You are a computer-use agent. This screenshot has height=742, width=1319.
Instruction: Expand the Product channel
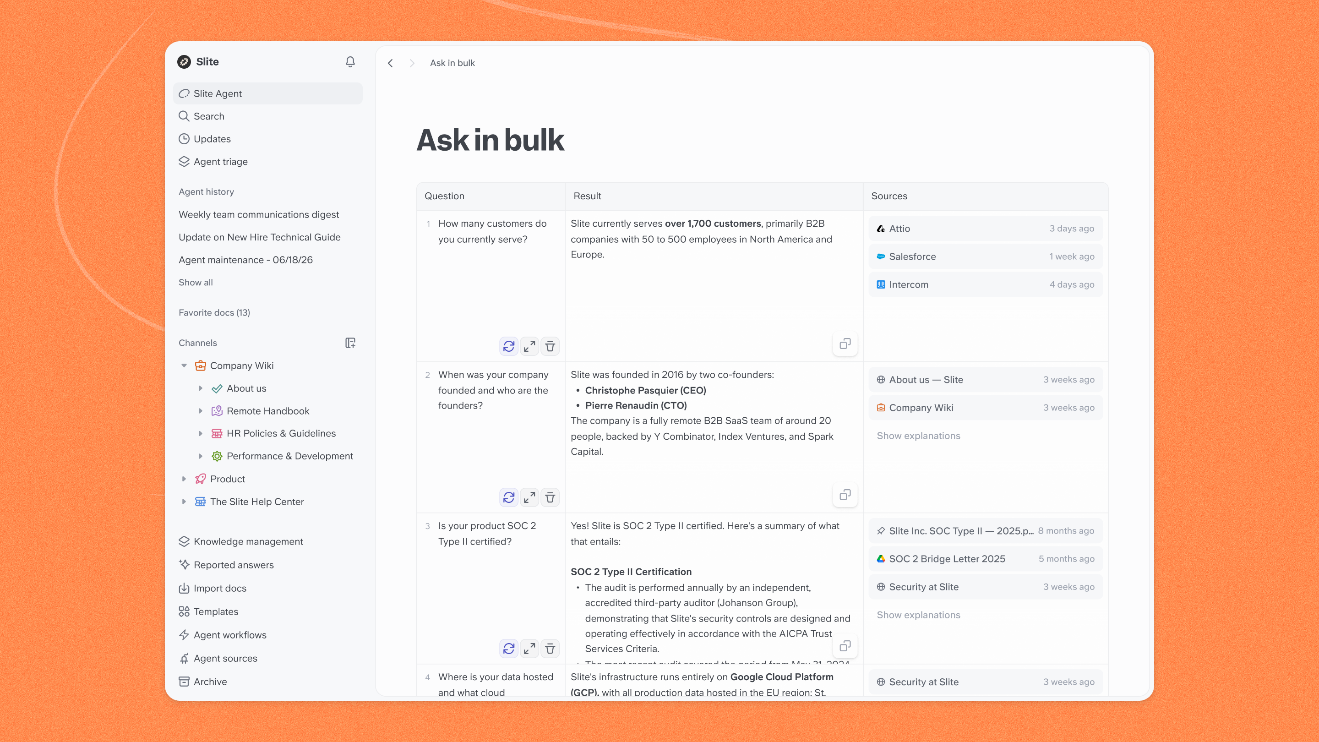(184, 479)
